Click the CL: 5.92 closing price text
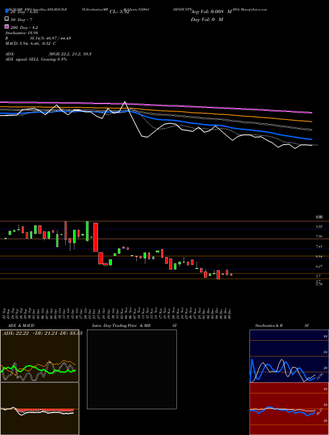329x435 pixels. [120, 12]
